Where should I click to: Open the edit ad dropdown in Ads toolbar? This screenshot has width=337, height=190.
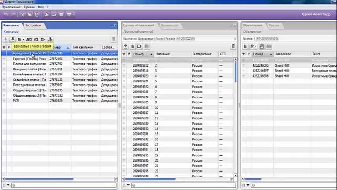pos(253,46)
